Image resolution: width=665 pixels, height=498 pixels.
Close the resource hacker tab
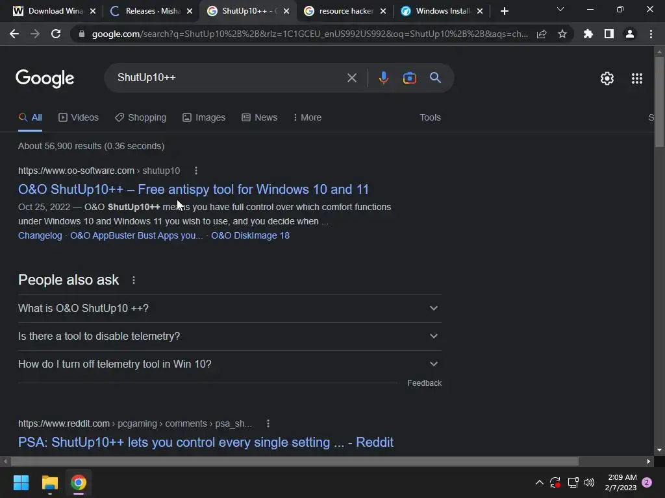(383, 11)
